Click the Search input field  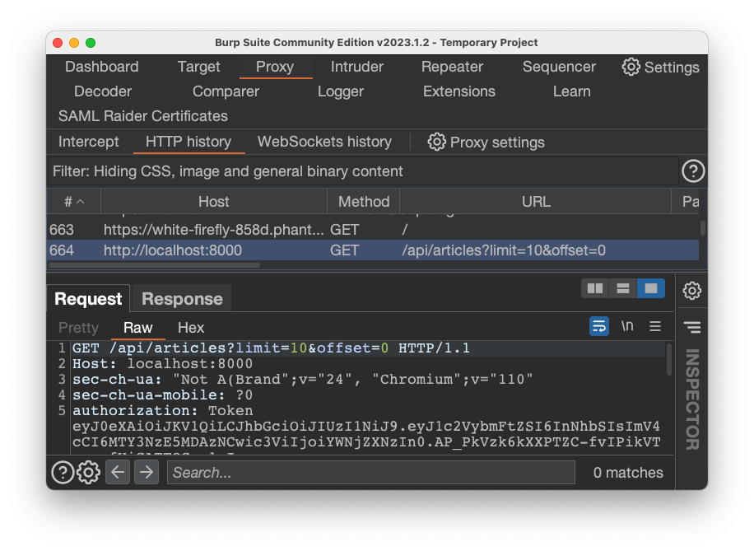(370, 473)
